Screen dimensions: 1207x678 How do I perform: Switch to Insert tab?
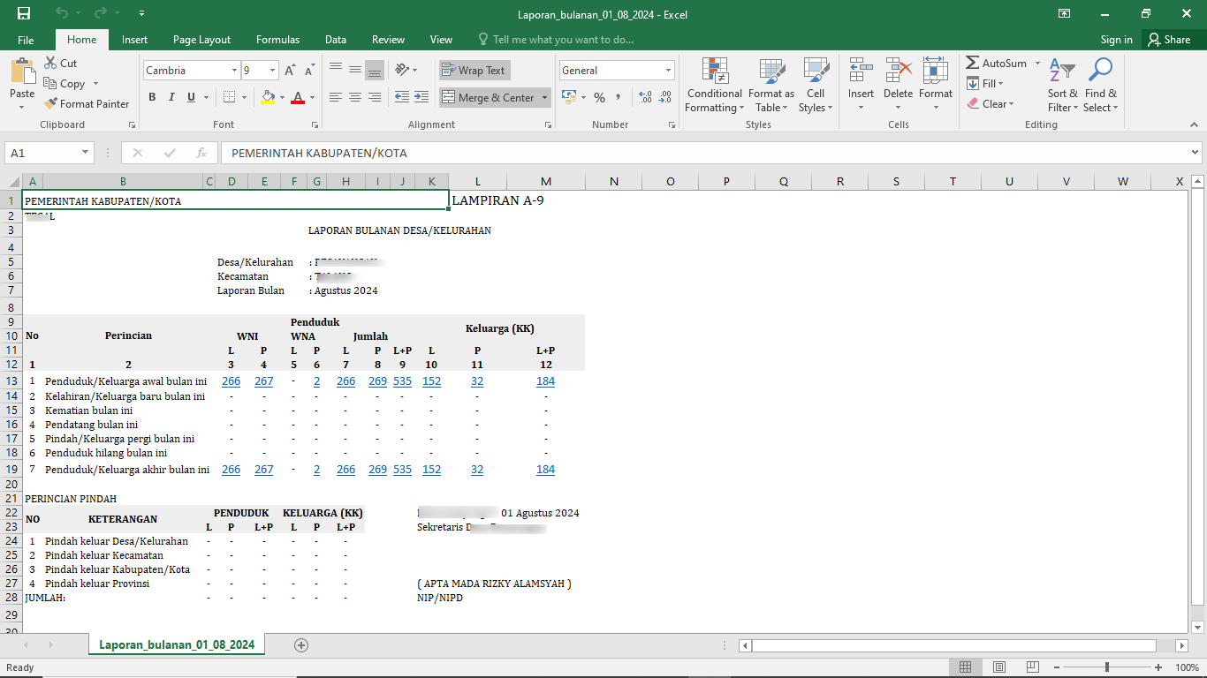point(134,40)
